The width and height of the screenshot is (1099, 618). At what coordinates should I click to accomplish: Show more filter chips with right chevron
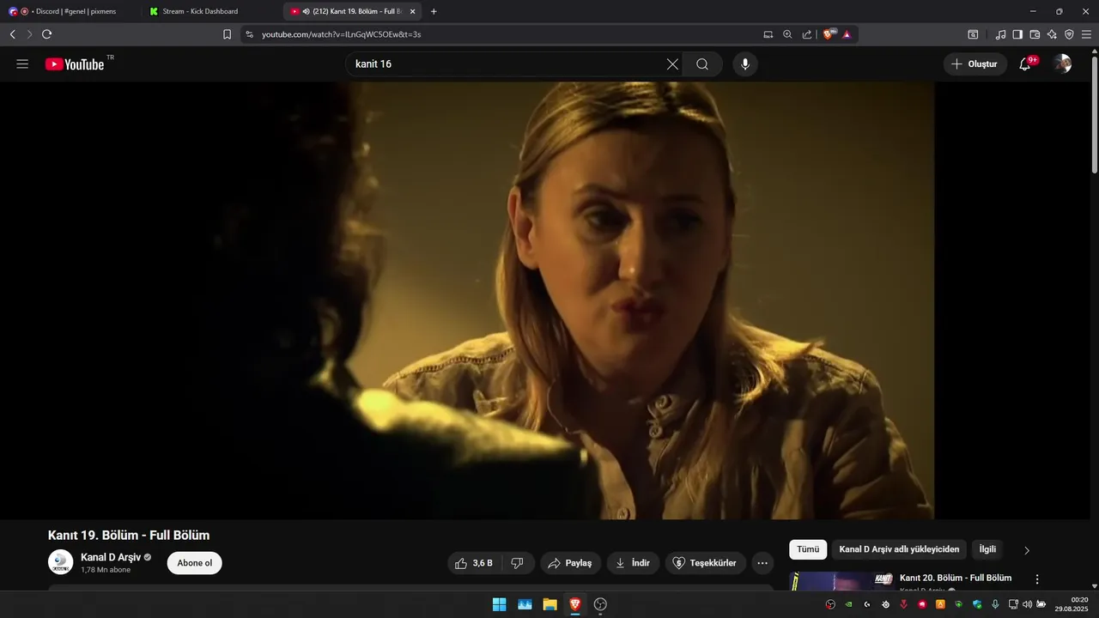coord(1027,550)
